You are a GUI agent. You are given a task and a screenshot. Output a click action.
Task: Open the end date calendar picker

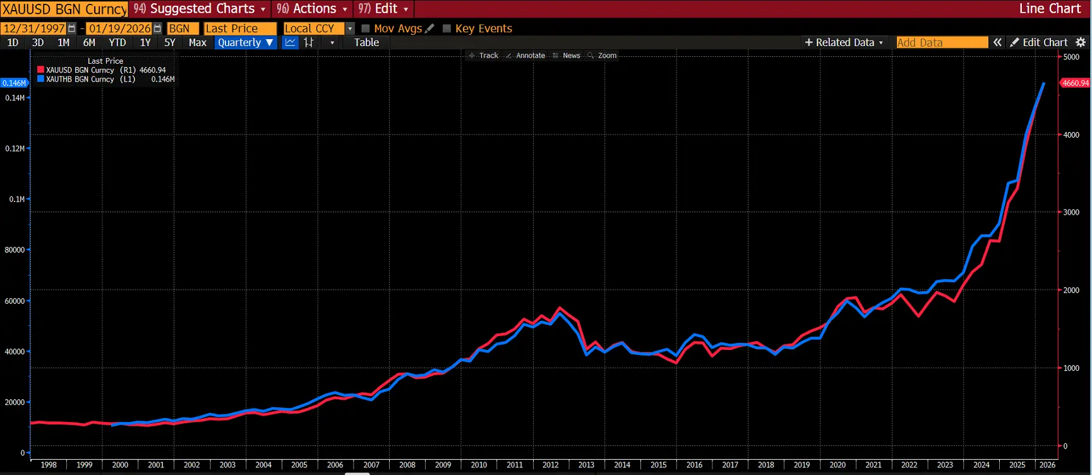click(157, 28)
